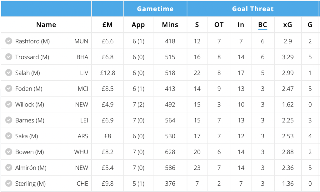Click the check circle next to Willock
This screenshot has height=192, width=320.
[x=9, y=105]
